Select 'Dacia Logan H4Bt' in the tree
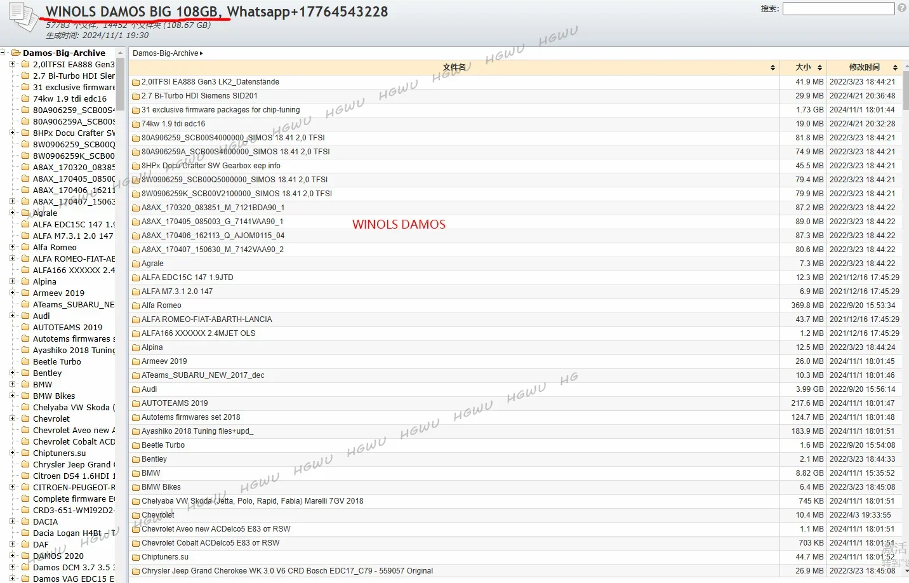This screenshot has height=583, width=909. point(74,533)
